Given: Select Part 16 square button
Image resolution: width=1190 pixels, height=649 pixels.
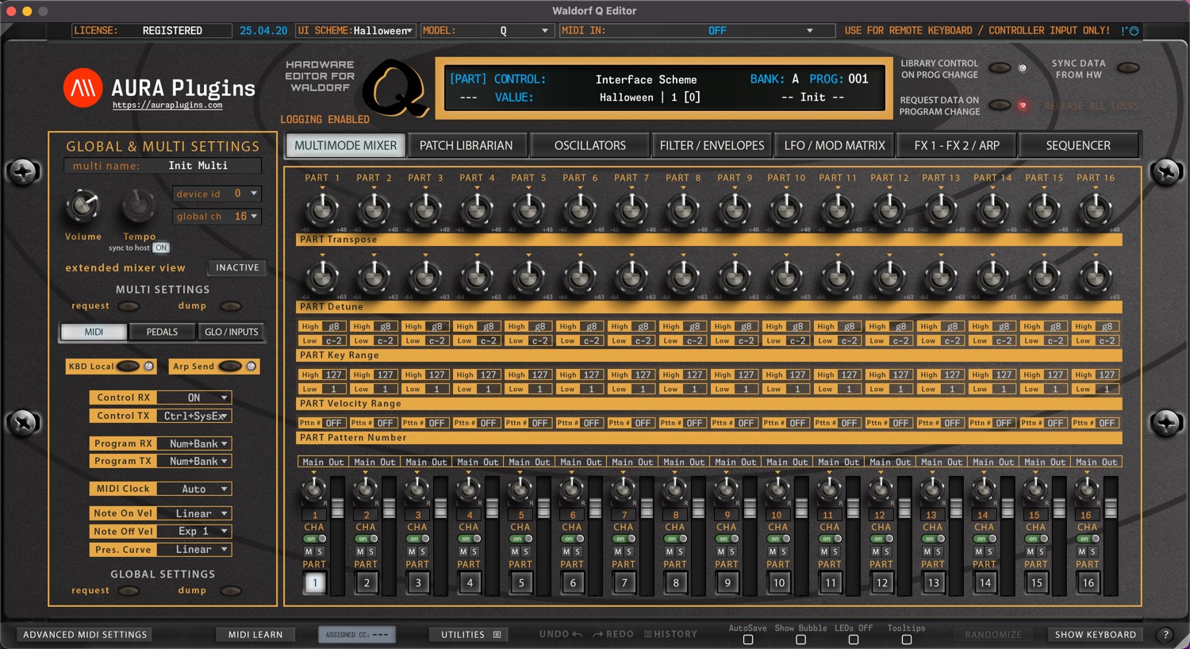Looking at the screenshot, I should coord(1088,582).
